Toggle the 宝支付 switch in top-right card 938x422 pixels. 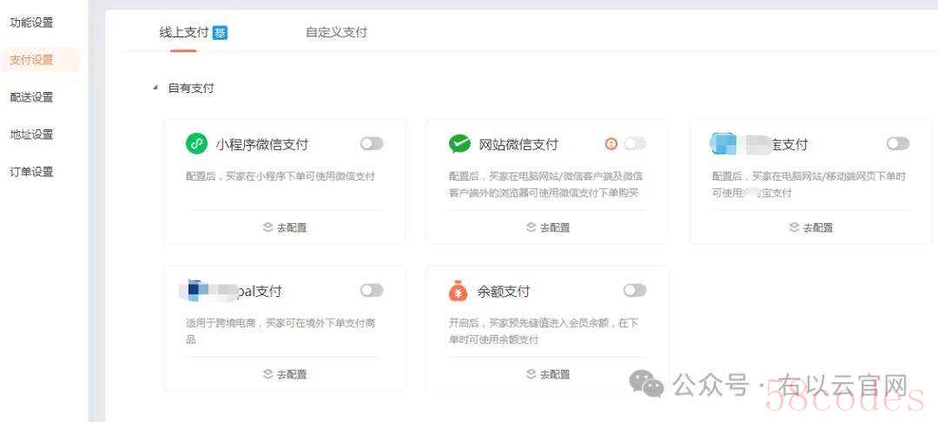tap(898, 143)
